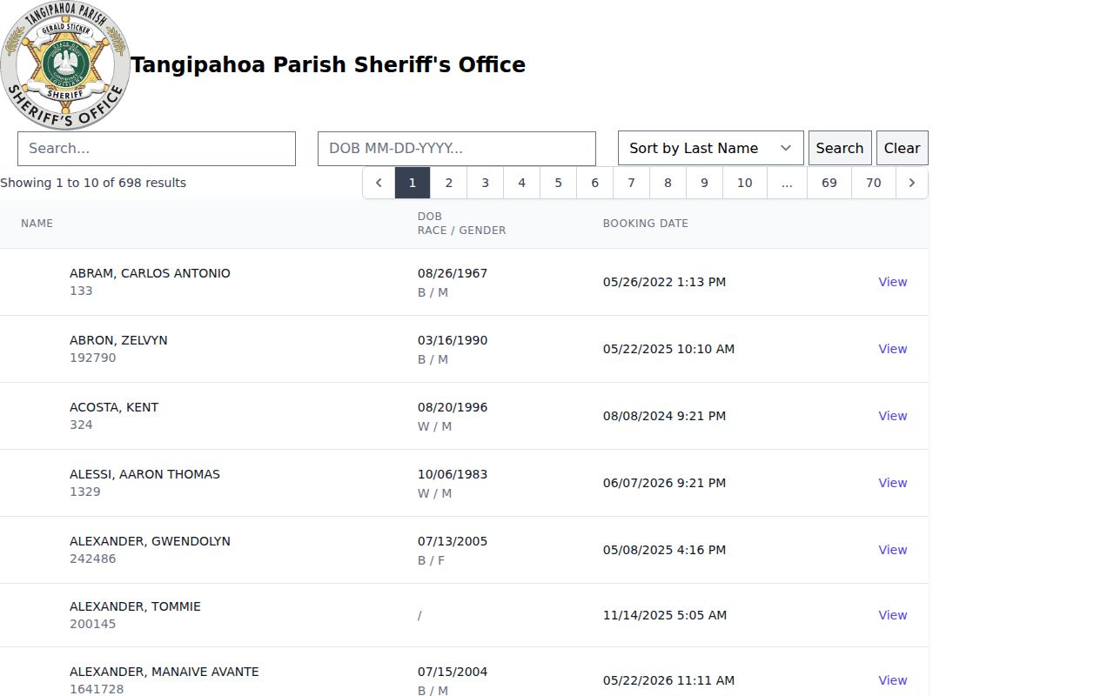Click date of birth 03/16/1990
Image resolution: width=1114 pixels, height=696 pixels.
[453, 340]
